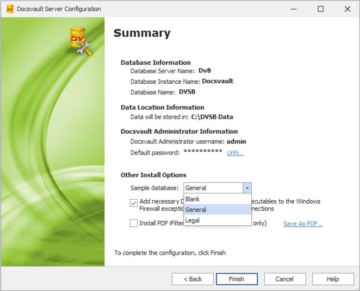
Task: Click the Unhi... link to reveal the password
Action: pos(235,153)
